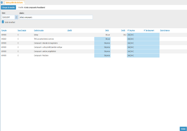187x131 pixels.
Task: Focus the Date input field
Action: point(8,17)
